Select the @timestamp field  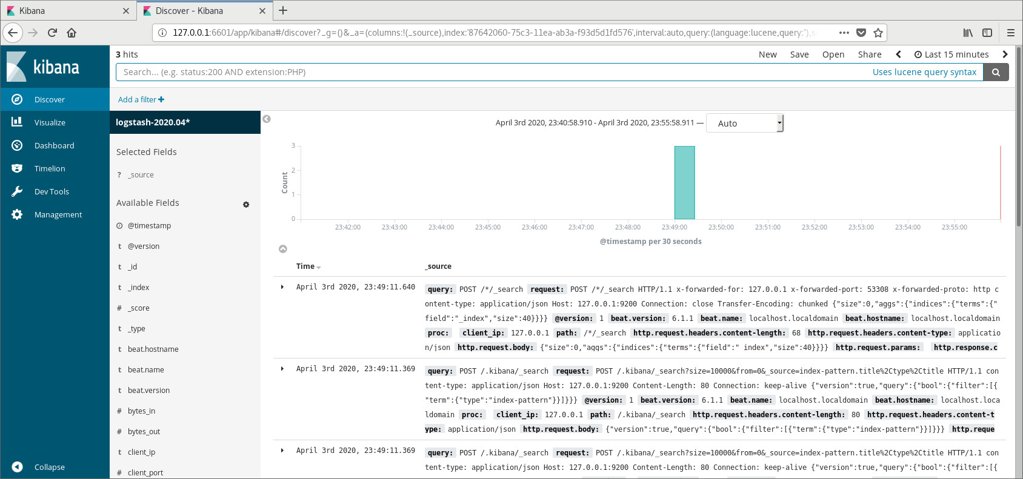pos(149,226)
